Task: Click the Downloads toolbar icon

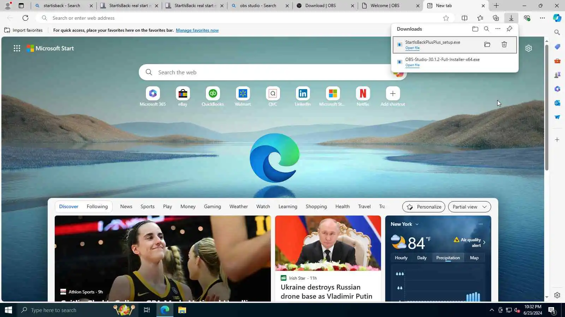Action: tap(511, 18)
